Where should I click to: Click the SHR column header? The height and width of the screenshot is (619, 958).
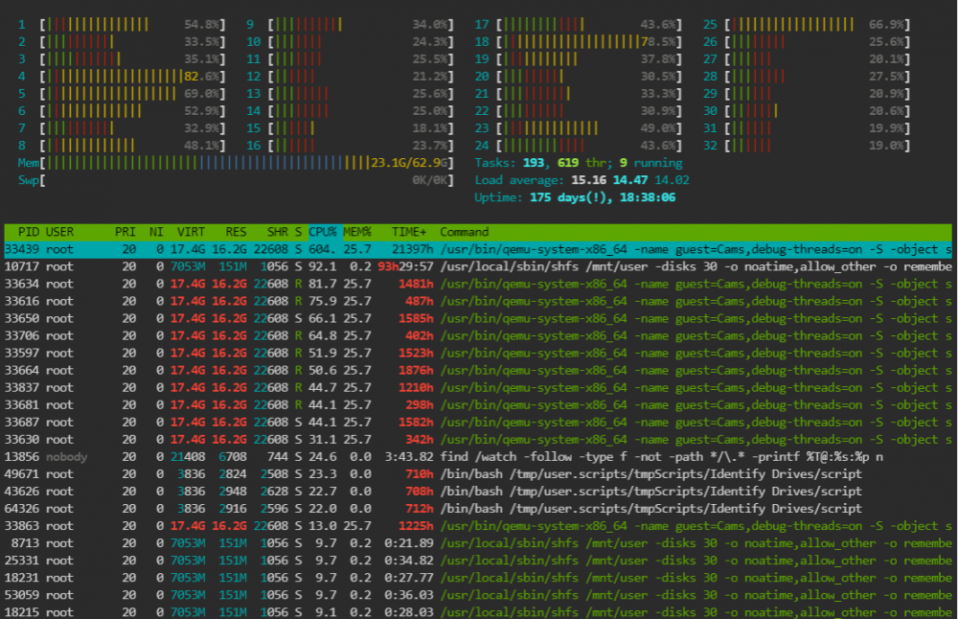click(x=278, y=232)
